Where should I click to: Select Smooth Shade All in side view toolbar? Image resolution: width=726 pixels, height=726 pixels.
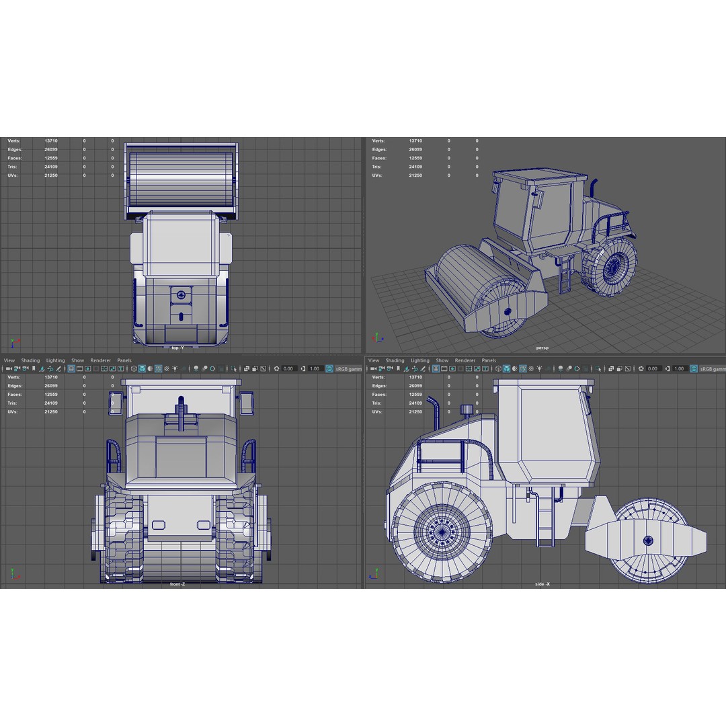[507, 368]
